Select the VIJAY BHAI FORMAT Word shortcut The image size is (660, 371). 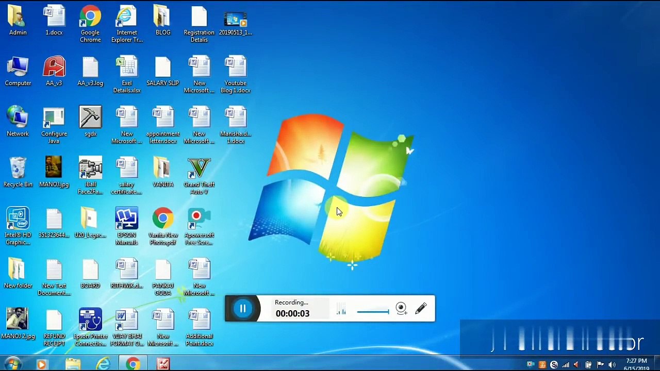point(127,327)
